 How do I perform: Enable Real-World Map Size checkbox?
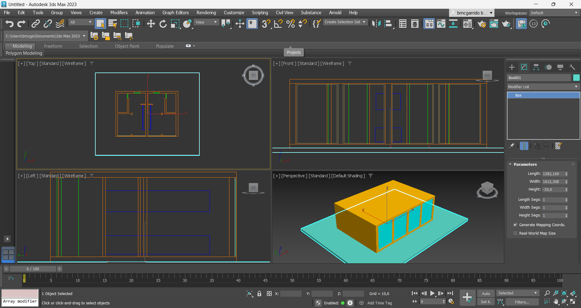[x=515, y=233]
